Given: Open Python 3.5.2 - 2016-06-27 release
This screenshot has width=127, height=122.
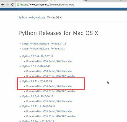Looking at the screenshot, I should [x=36, y=66].
